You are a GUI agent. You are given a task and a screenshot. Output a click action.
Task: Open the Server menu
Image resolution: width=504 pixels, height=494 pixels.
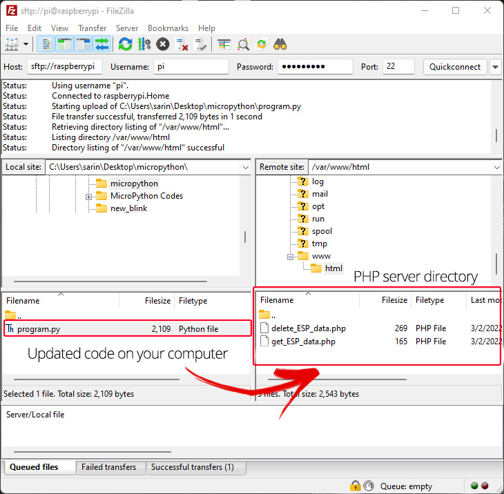point(127,28)
